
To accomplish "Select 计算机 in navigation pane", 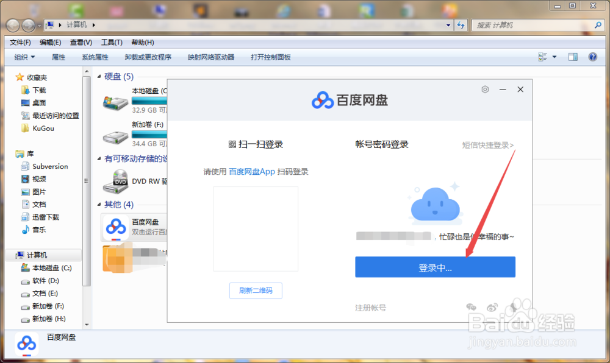I will (x=37, y=255).
